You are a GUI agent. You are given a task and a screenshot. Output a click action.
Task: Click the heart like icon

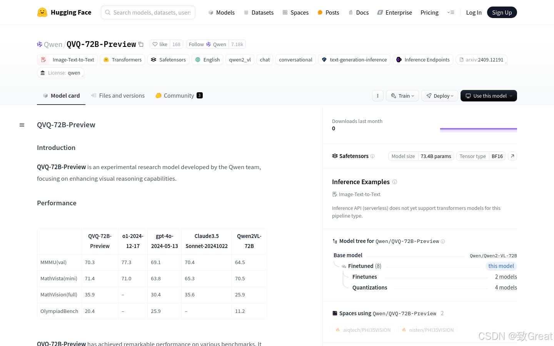(x=155, y=44)
